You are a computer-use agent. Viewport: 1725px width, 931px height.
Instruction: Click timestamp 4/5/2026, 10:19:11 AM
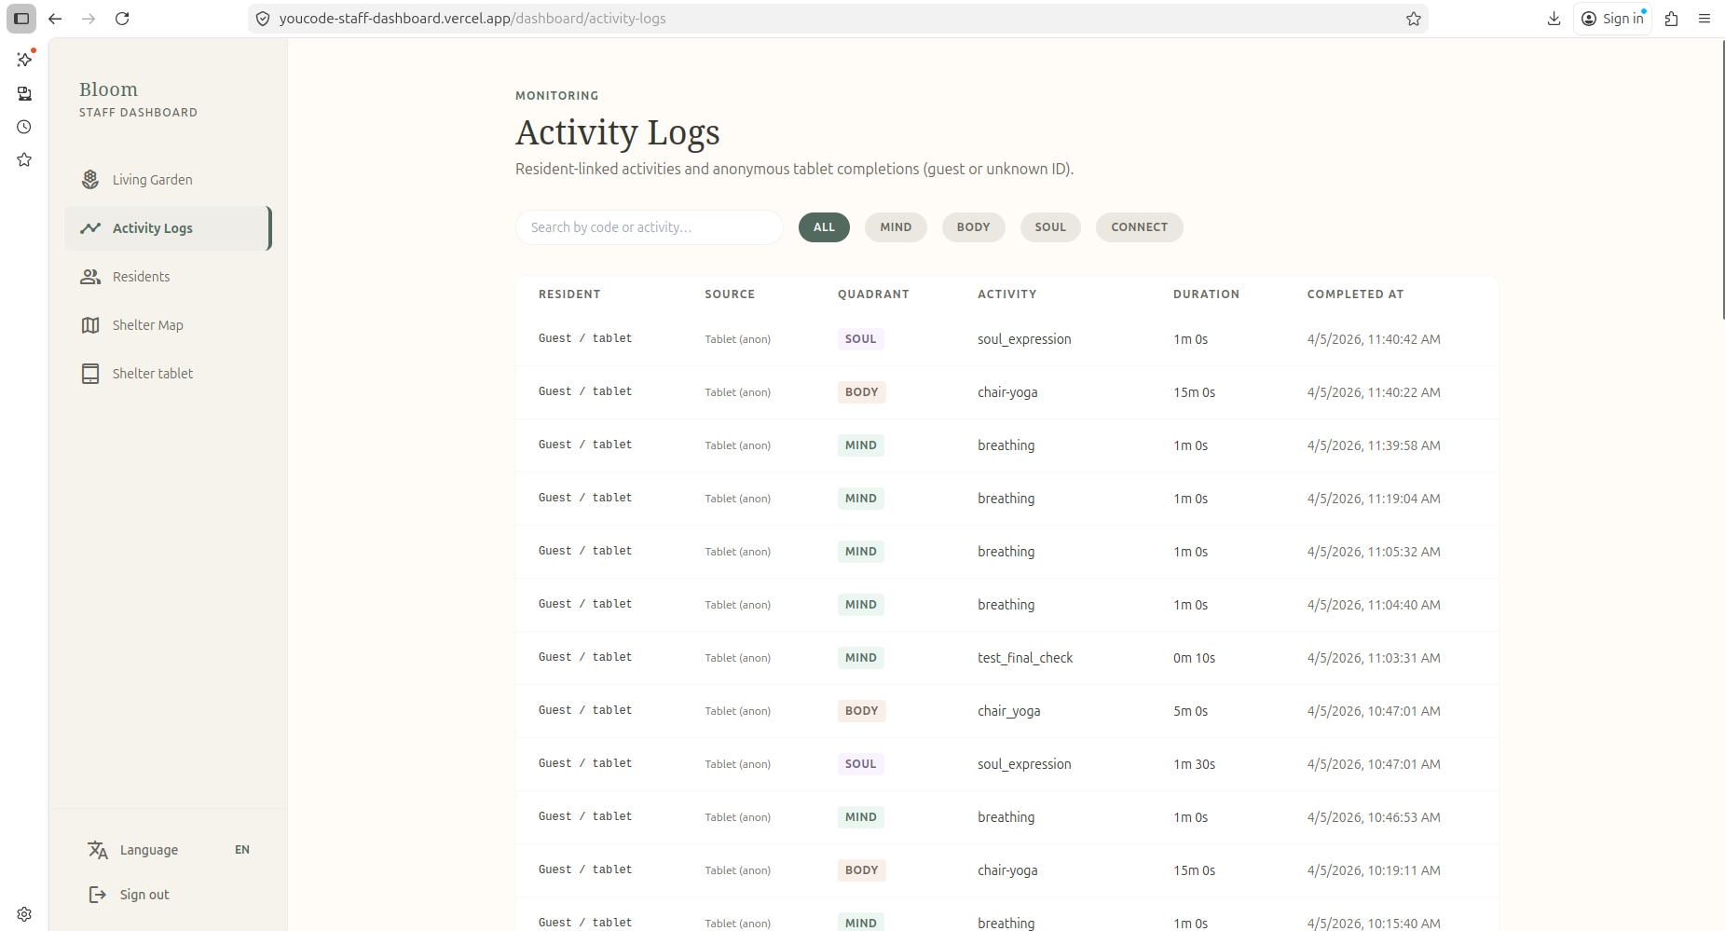coord(1374,870)
